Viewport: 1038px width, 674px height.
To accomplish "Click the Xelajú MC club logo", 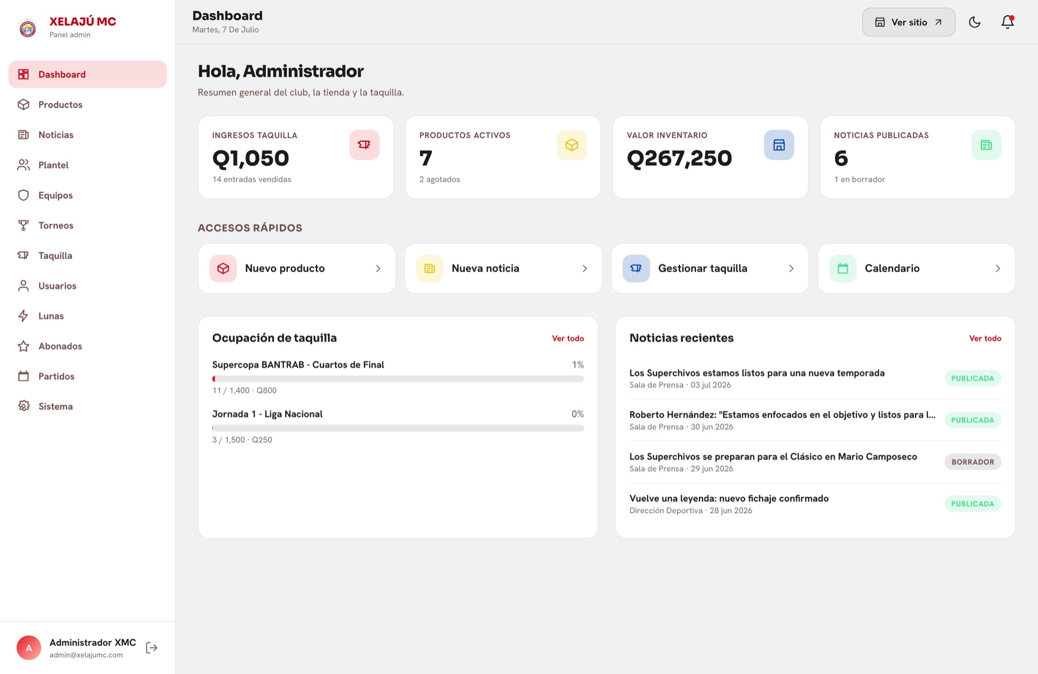I will pos(28,28).
